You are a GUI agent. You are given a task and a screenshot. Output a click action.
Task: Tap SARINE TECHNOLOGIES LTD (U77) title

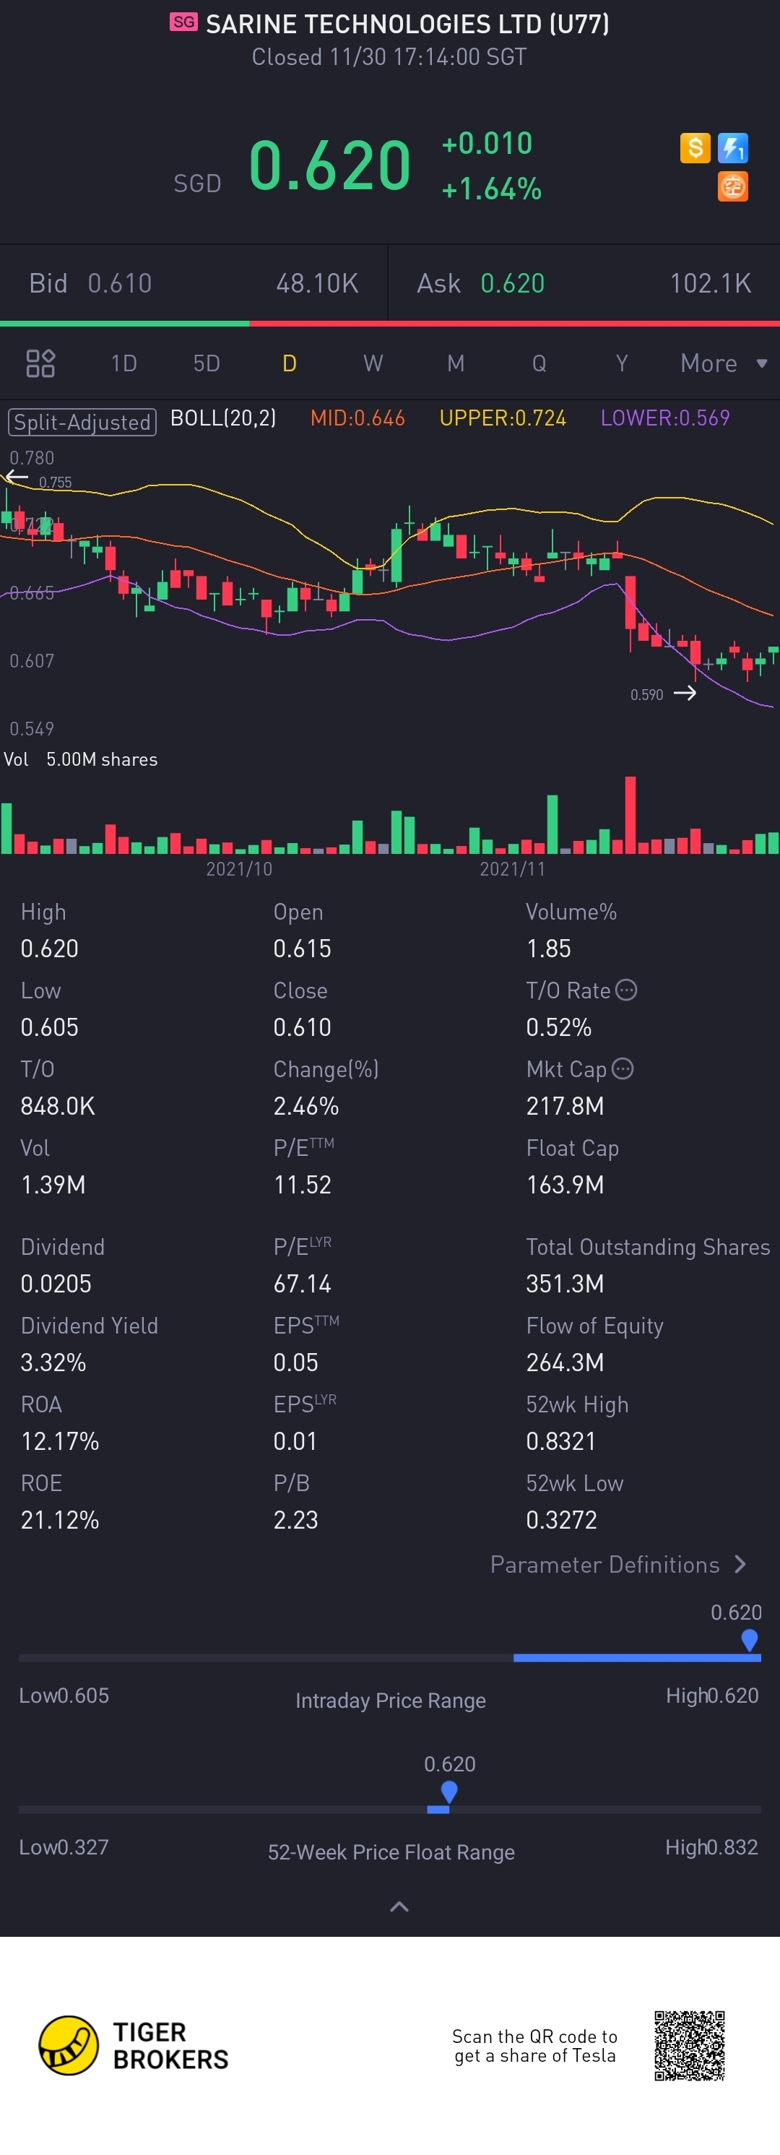pyautogui.click(x=407, y=23)
